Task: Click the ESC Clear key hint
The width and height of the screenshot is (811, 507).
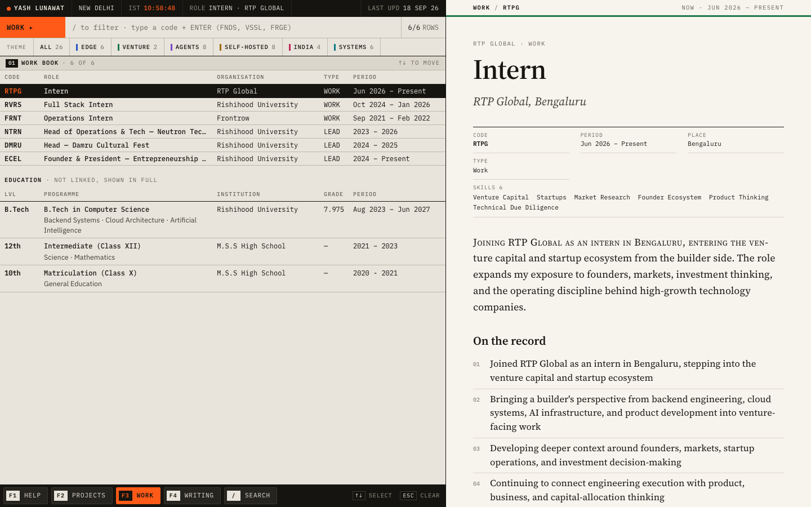Action: click(x=420, y=496)
